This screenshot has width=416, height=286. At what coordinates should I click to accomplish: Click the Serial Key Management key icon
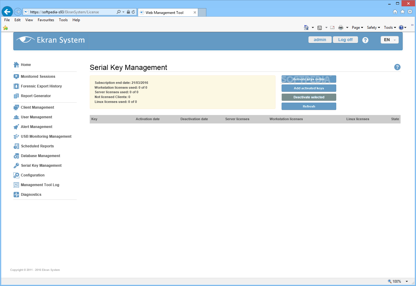[16, 166]
